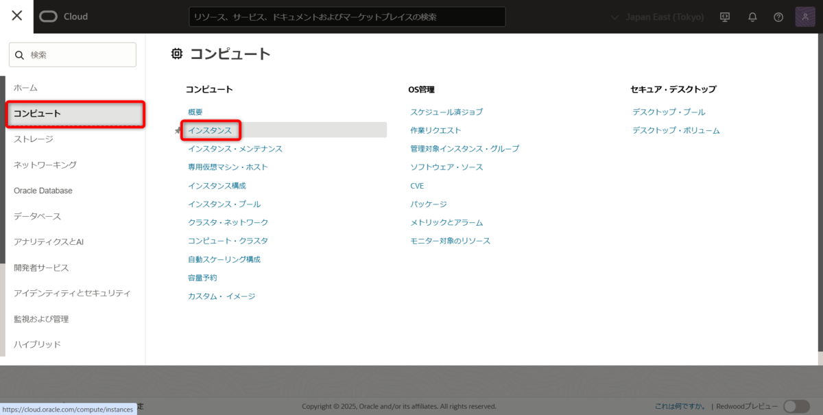Viewport: 823px width, 415px height.
Task: Toggle the Redwoodプレビュー switch
Action: tap(796, 406)
